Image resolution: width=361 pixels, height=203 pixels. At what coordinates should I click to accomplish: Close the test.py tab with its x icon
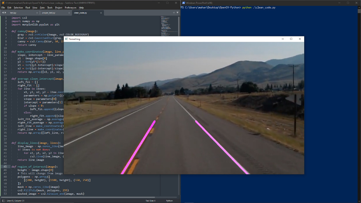[37, 12]
